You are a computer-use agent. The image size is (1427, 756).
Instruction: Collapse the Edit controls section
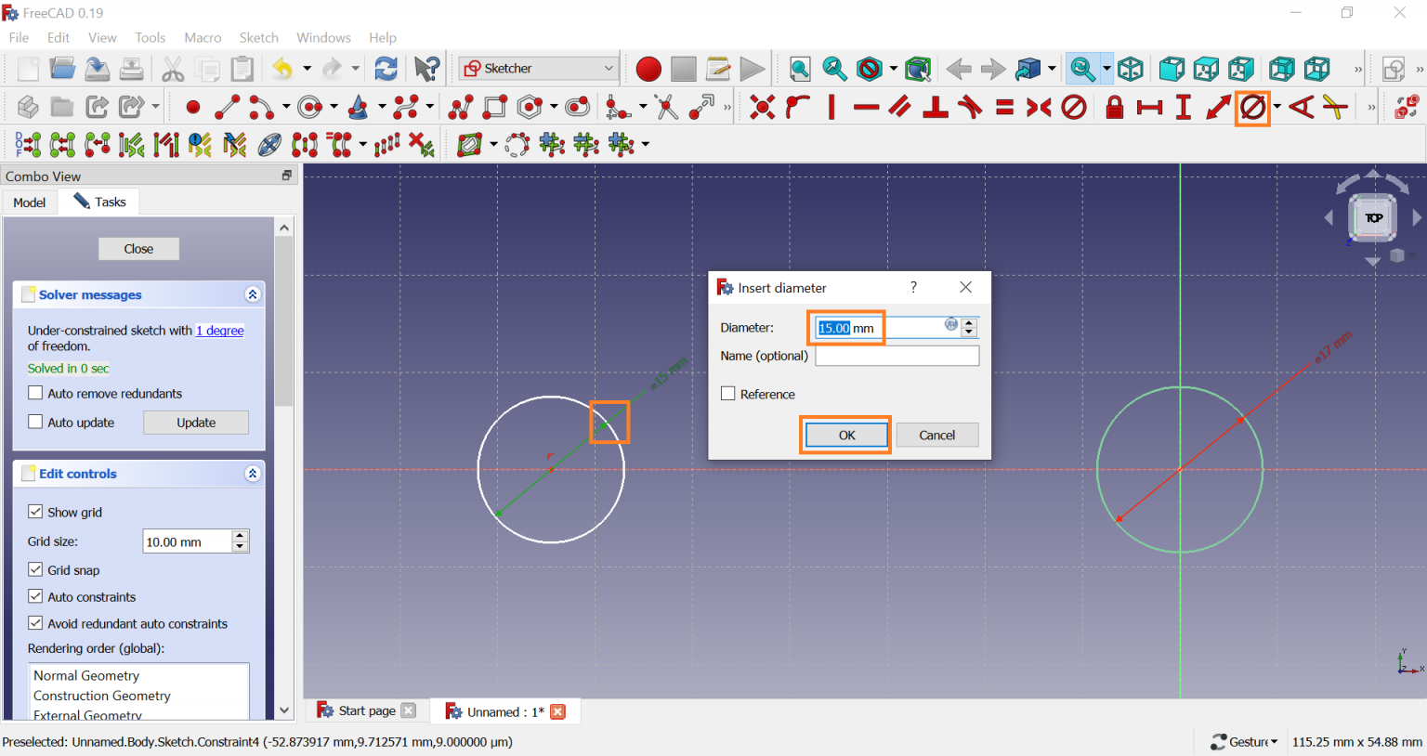point(252,474)
